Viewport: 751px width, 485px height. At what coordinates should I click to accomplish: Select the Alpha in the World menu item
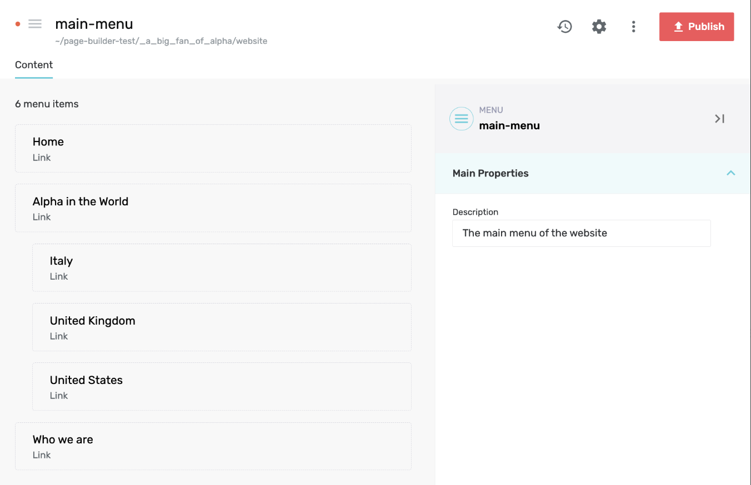[x=213, y=208]
